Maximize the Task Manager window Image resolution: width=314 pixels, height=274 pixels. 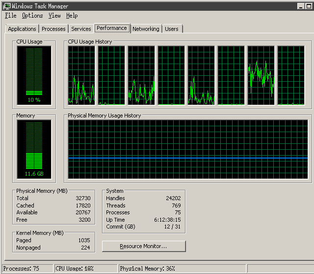[309, 6]
